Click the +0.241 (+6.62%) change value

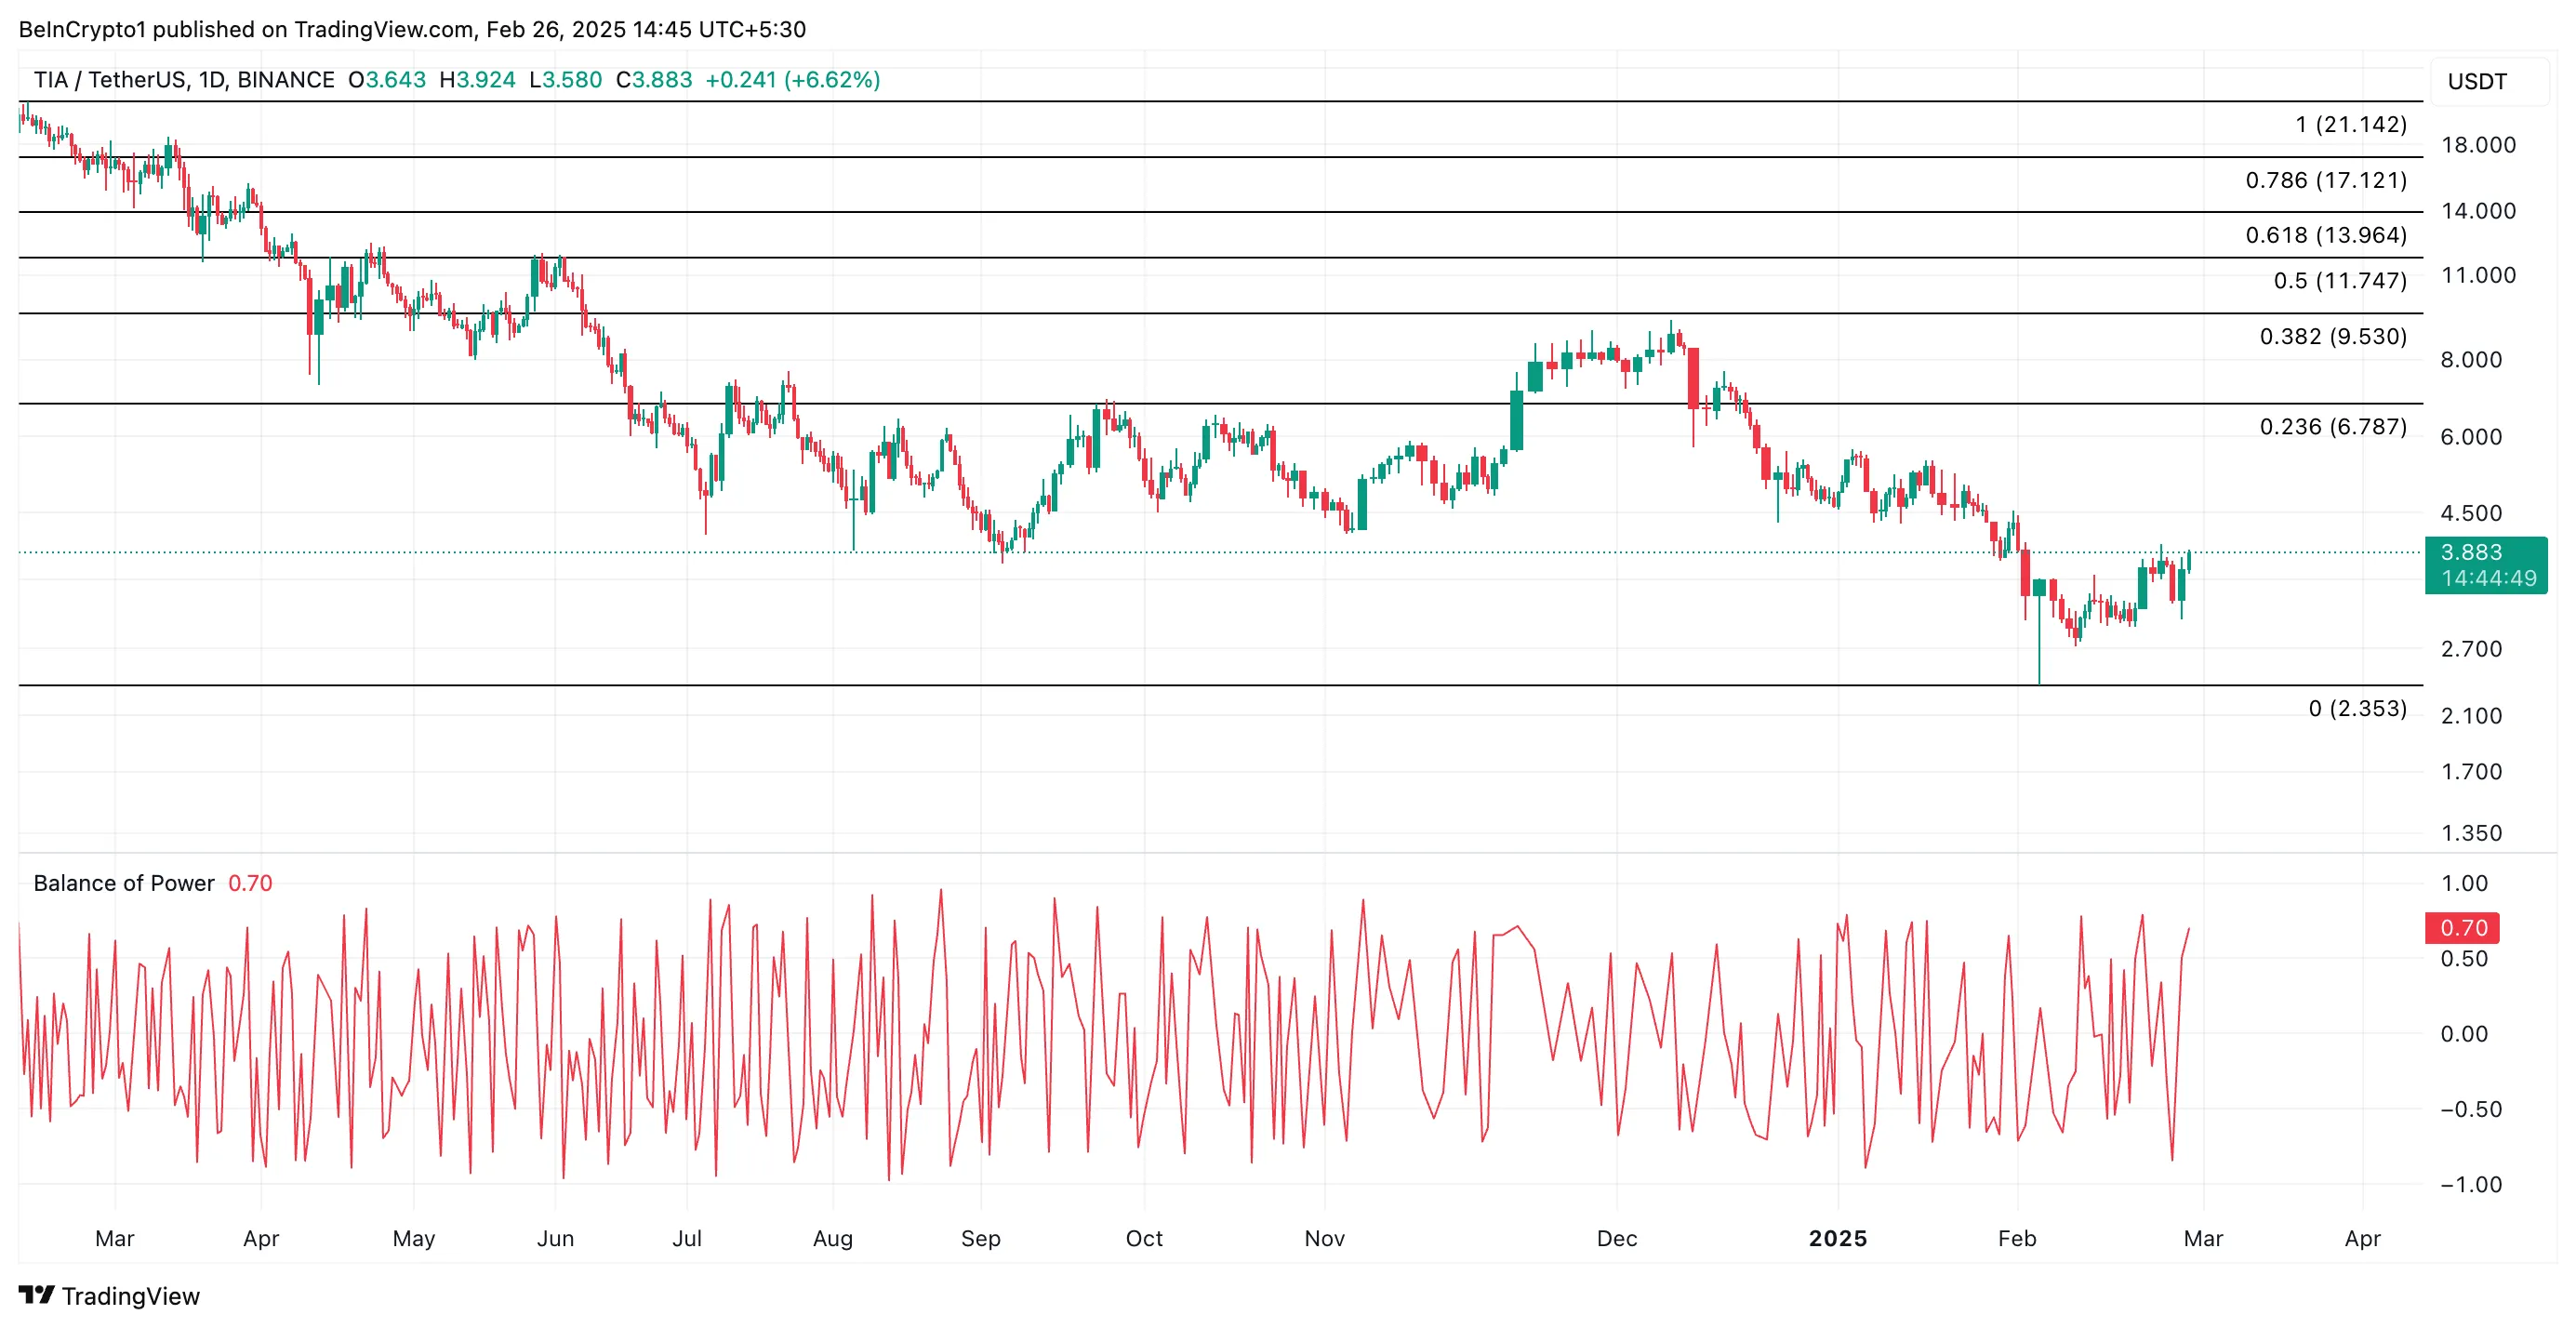click(x=792, y=80)
